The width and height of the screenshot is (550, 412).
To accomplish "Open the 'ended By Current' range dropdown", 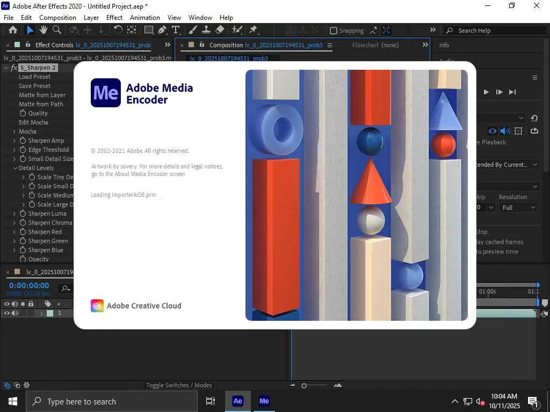I will pos(507,165).
